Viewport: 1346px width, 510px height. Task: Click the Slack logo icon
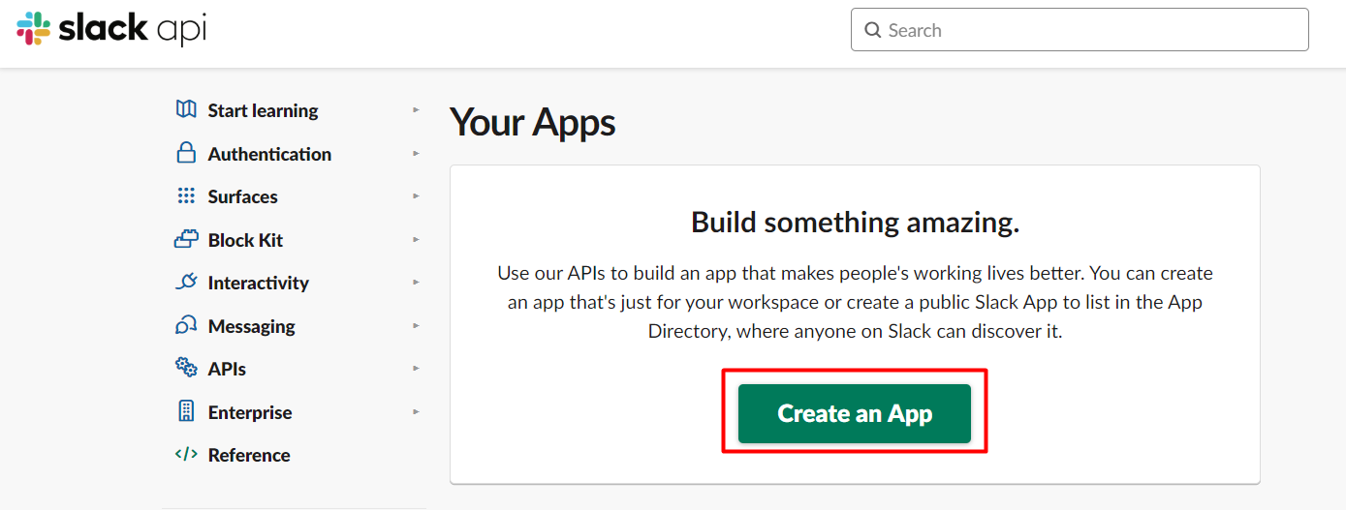point(33,29)
